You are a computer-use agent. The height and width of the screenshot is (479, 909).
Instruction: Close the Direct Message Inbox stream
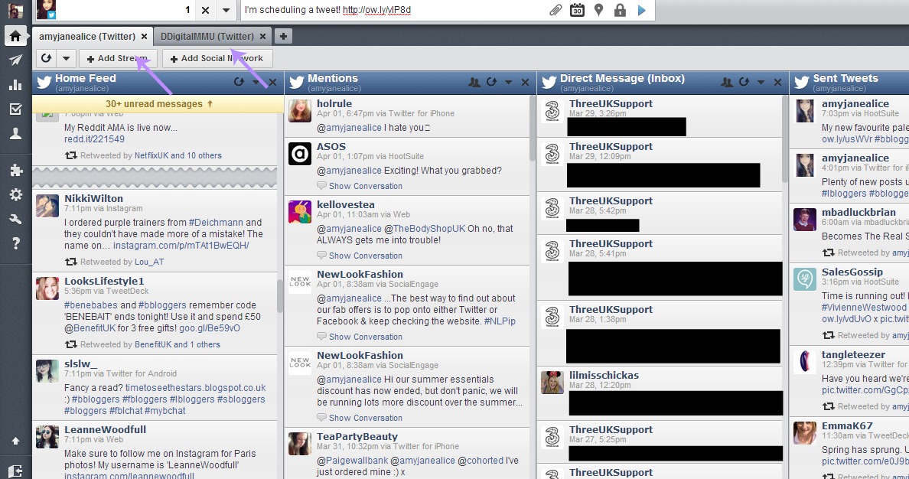coord(777,83)
